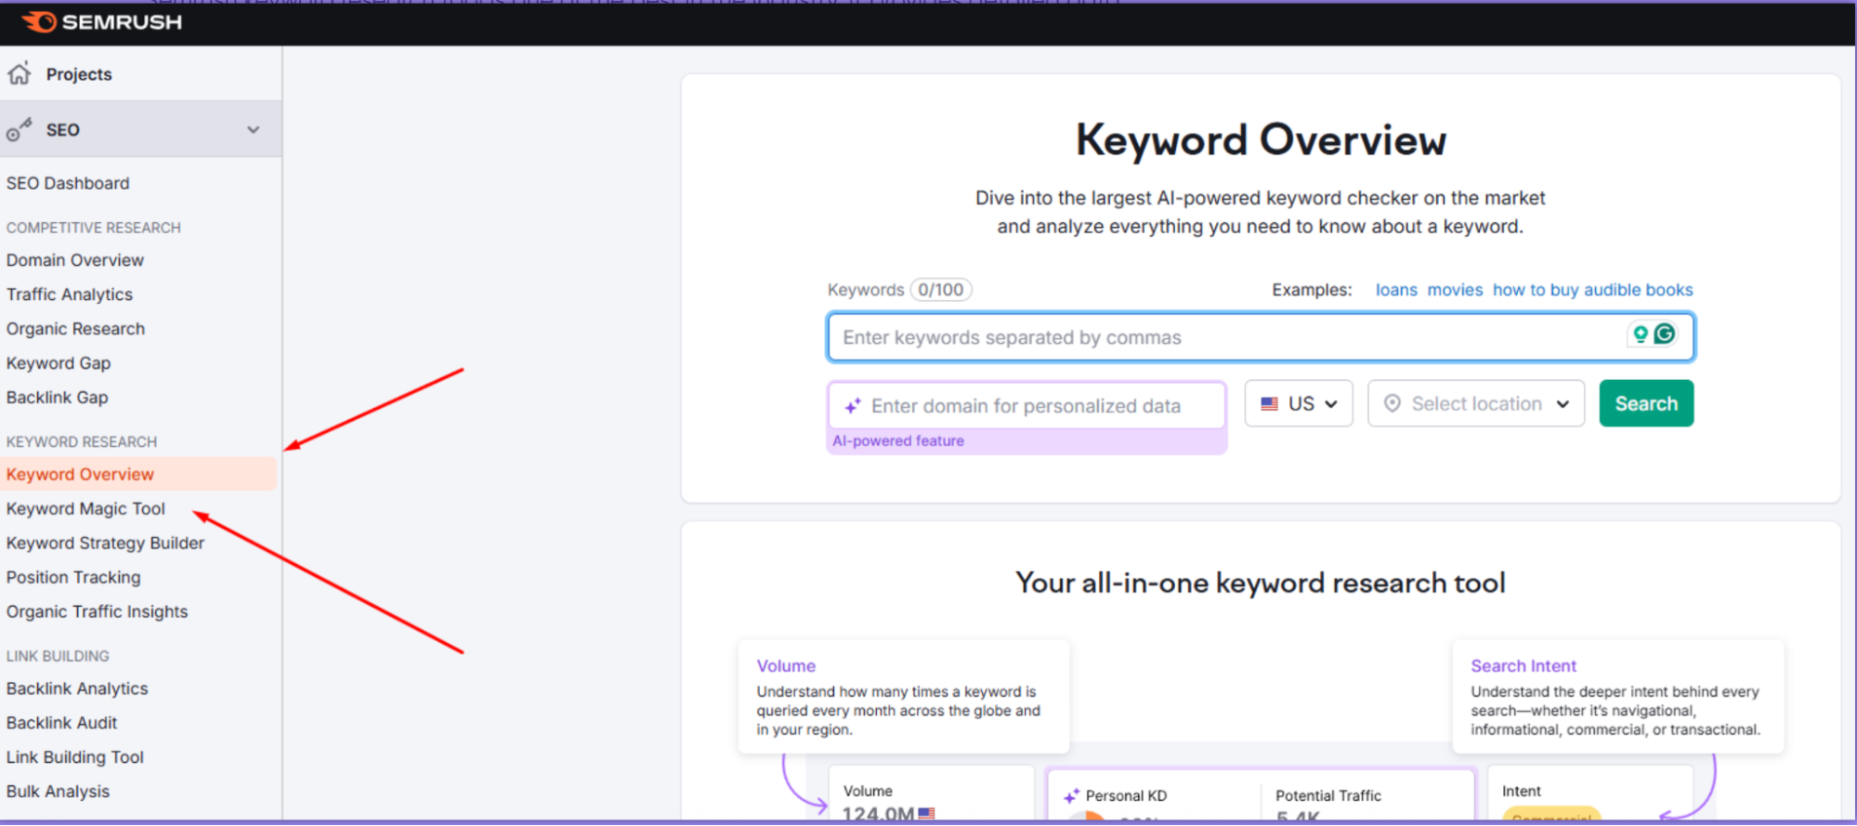This screenshot has width=1857, height=826.
Task: Click the Semrush logo
Action: (102, 21)
